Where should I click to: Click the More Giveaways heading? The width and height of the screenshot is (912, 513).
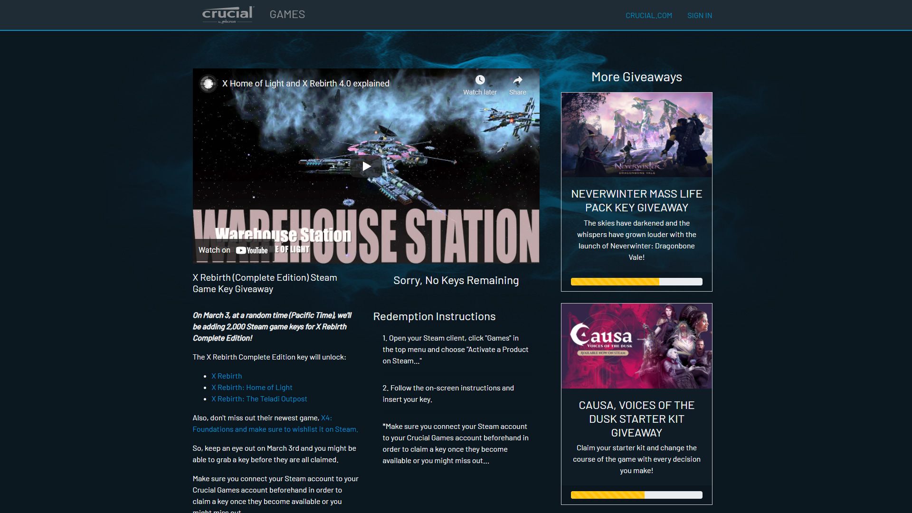pyautogui.click(x=636, y=77)
